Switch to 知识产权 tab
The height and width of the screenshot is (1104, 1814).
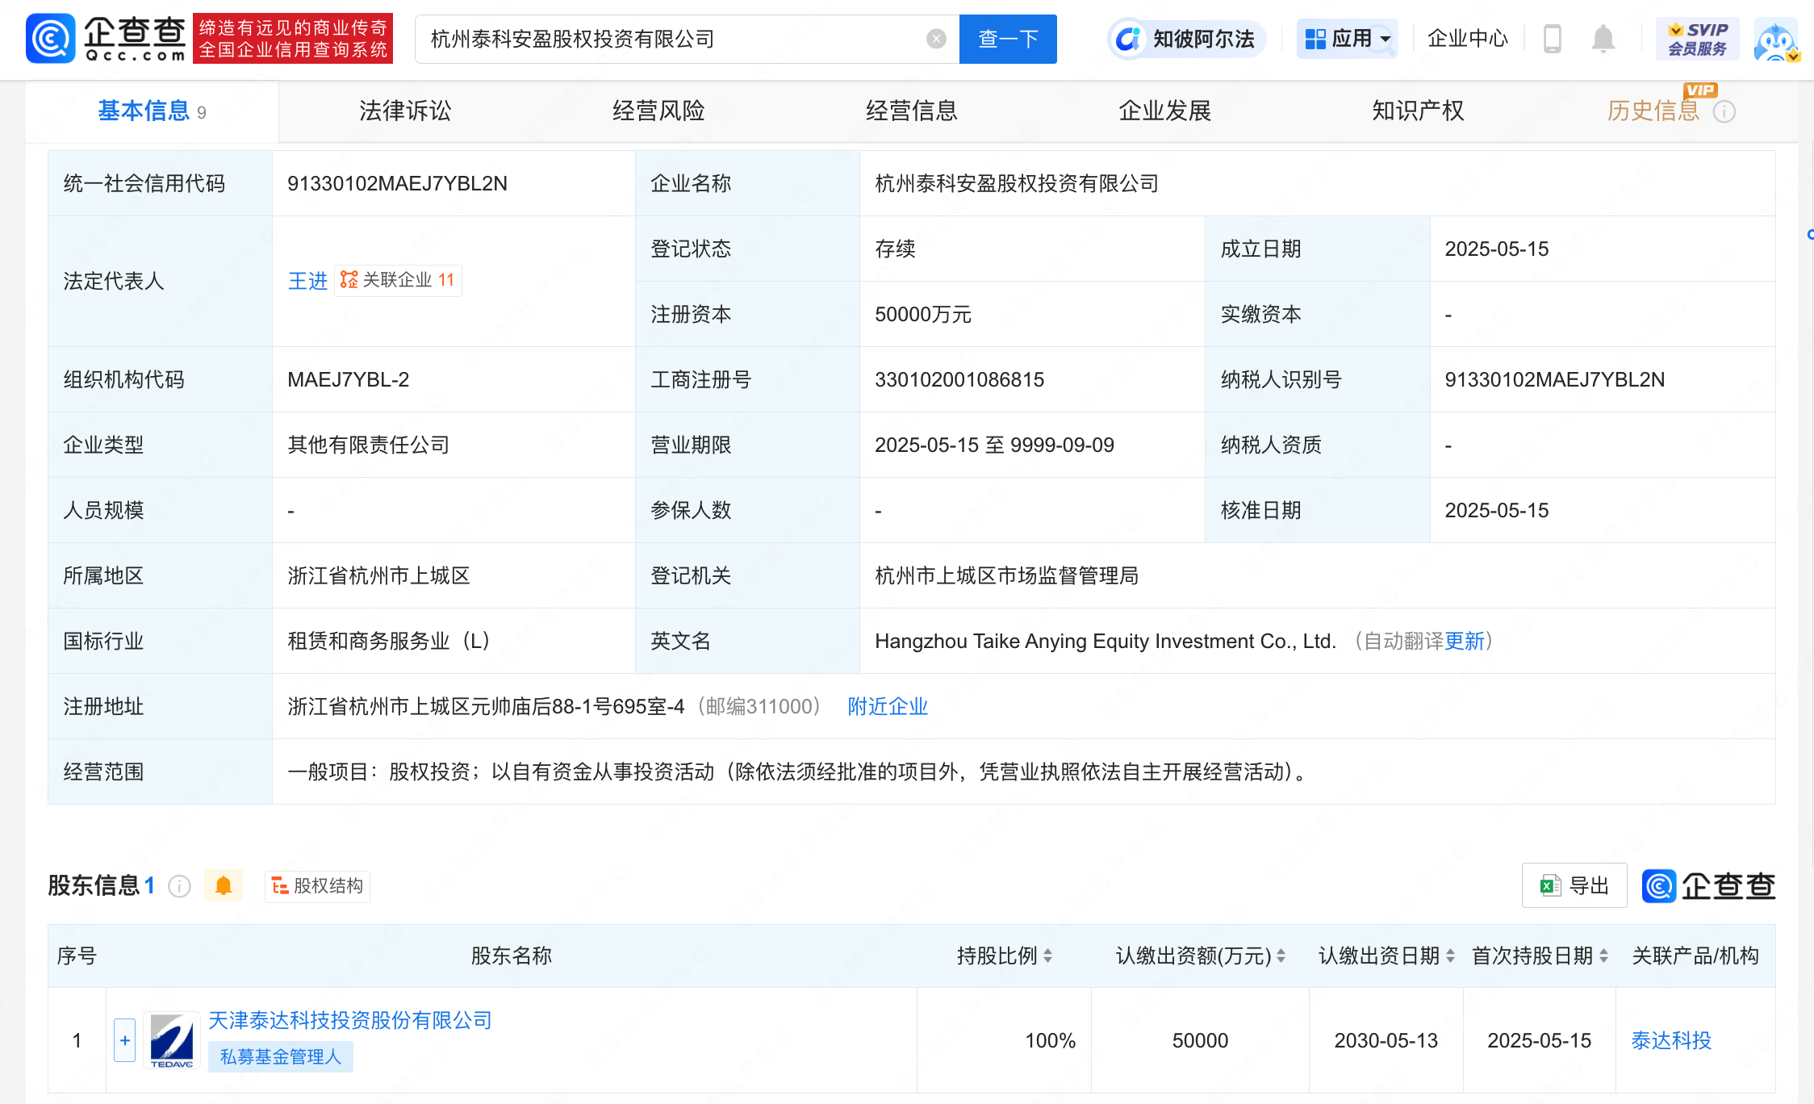pos(1419,111)
